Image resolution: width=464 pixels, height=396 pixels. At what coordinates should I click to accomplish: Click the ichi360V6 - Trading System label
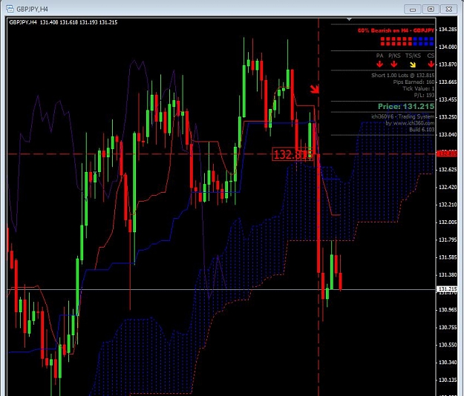[x=402, y=116]
